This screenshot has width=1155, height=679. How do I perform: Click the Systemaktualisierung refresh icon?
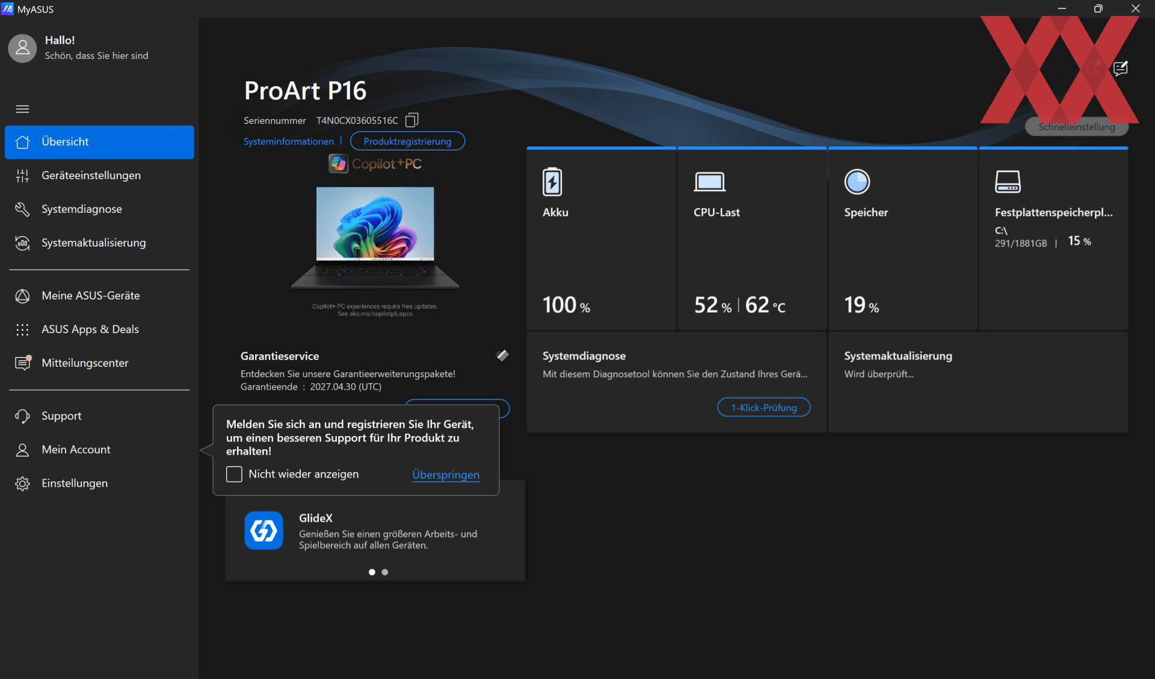[x=22, y=243]
